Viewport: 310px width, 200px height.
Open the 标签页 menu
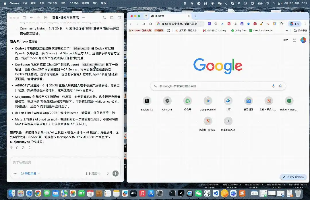coord(86,3)
